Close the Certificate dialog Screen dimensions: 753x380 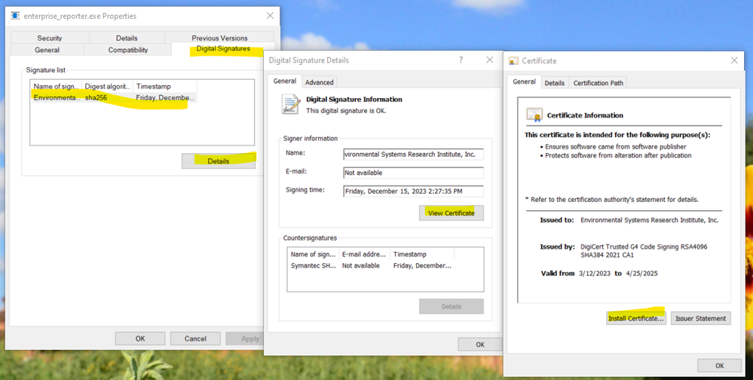734,60
